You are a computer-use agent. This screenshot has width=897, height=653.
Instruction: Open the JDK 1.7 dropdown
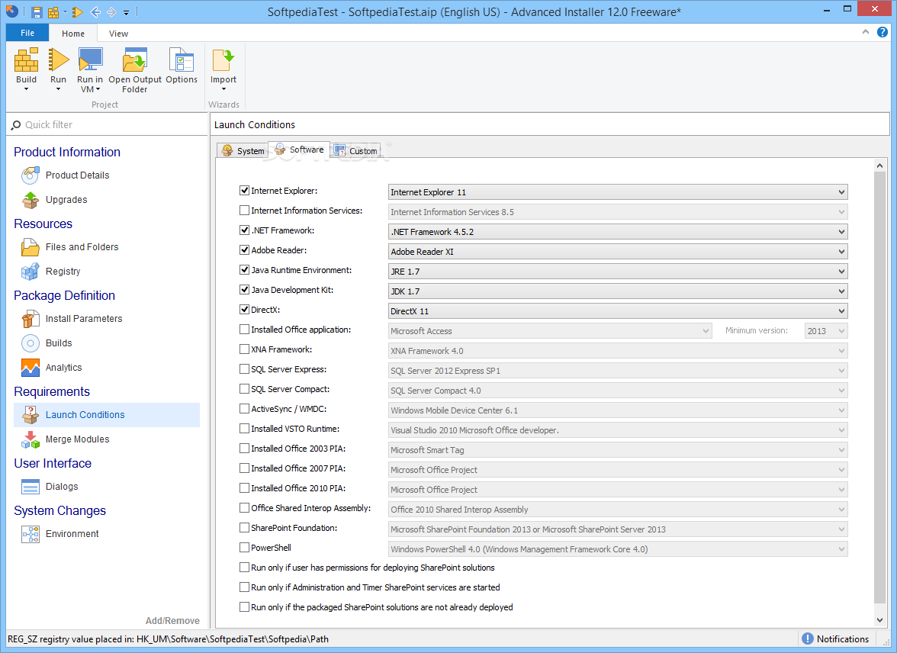[618, 291]
